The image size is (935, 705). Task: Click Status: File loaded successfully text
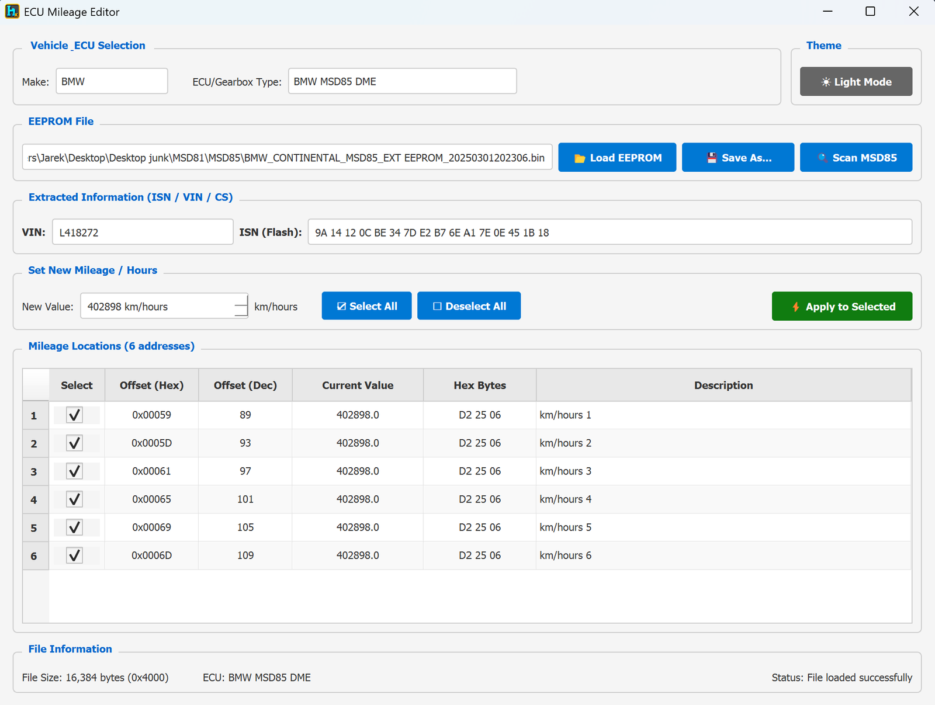(841, 678)
